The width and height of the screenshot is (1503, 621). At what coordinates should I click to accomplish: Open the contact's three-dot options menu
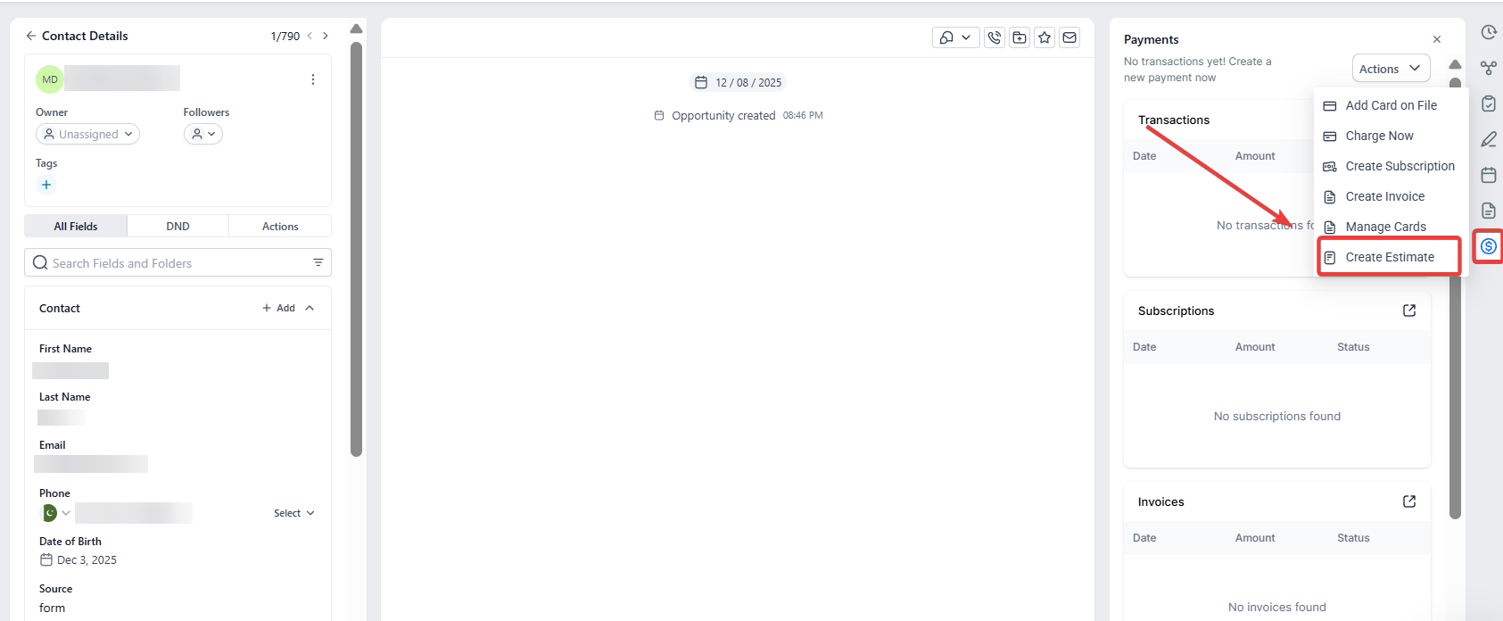tap(313, 79)
